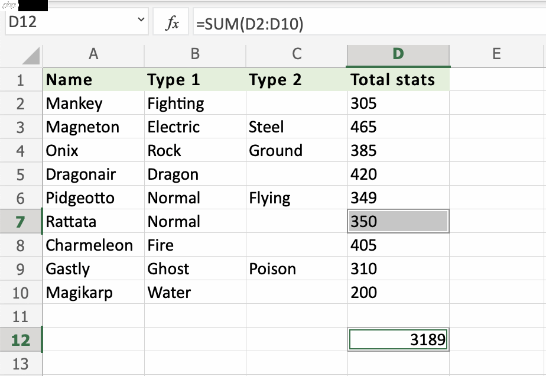This screenshot has height=376, width=546.
Task: Select column E header
Action: pos(496,55)
